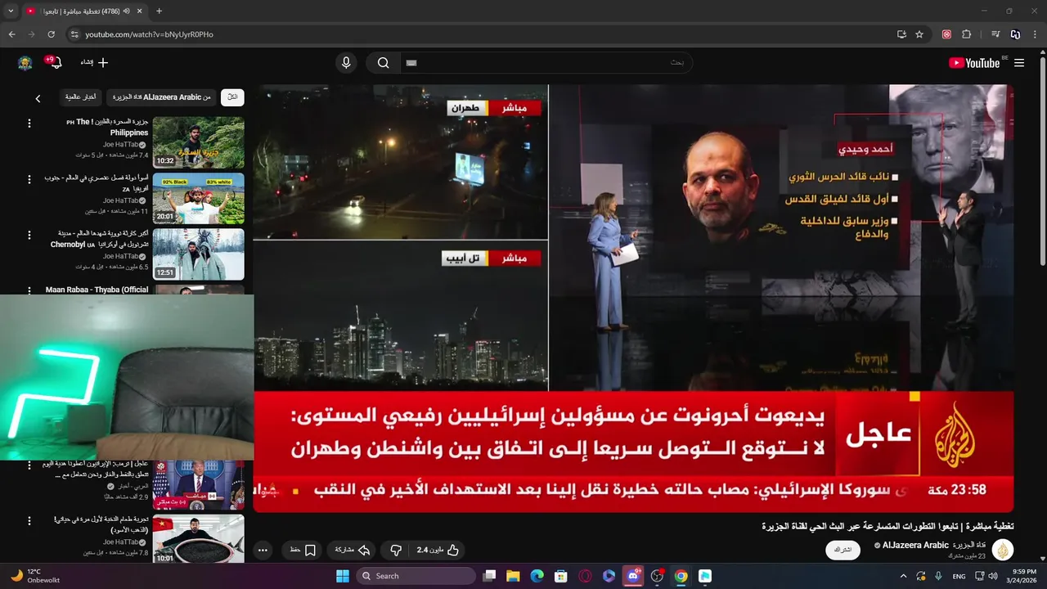Open more actions ellipsis under video
This screenshot has width=1047, height=589.
263,550
